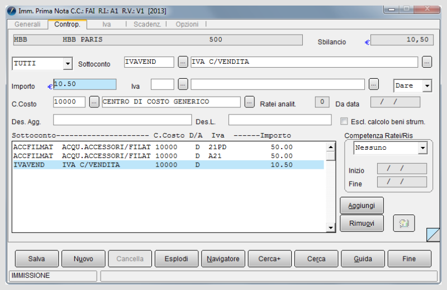This screenshot has height=290, width=447.
Task: Open the Dare/Avere dropdown
Action: pyautogui.click(x=427, y=85)
